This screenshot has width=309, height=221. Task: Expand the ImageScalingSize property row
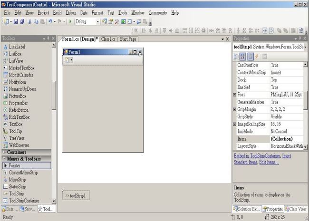pyautogui.click(x=234, y=124)
